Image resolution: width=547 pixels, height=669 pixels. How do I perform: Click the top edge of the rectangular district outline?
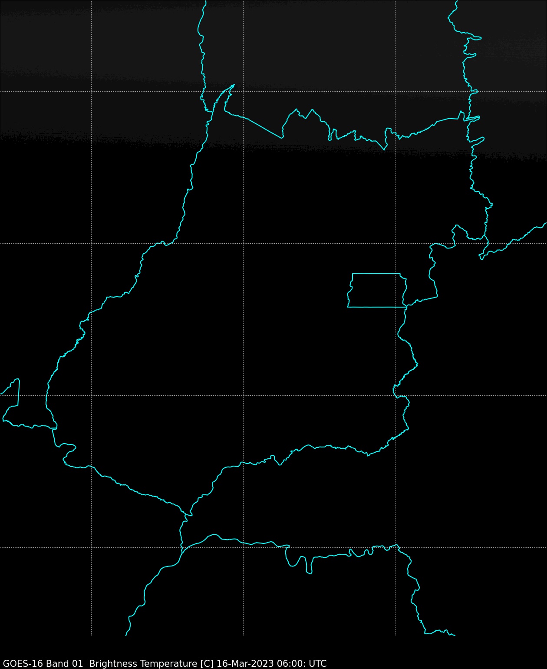[376, 274]
